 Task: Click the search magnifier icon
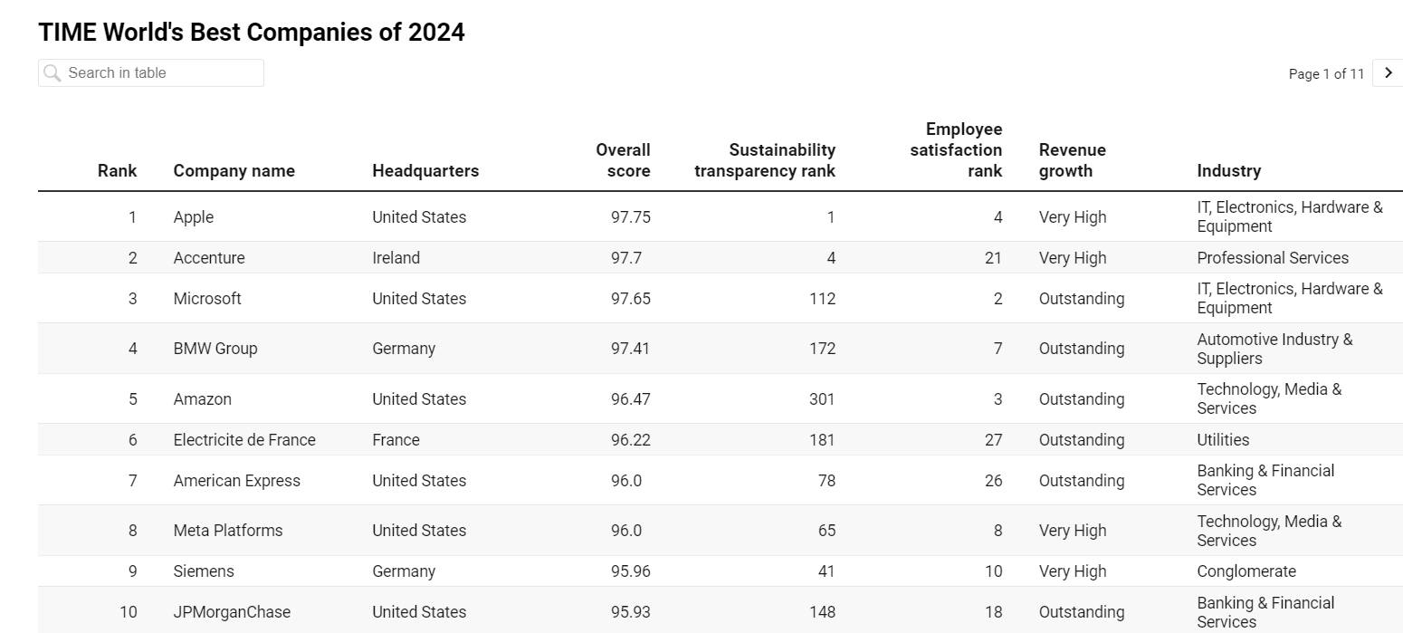coord(52,73)
